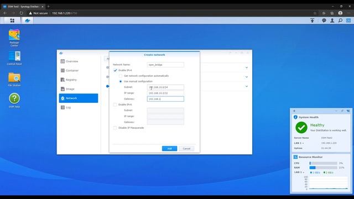Click the Add button in Create network
The width and height of the screenshot is (354, 199).
169,149
